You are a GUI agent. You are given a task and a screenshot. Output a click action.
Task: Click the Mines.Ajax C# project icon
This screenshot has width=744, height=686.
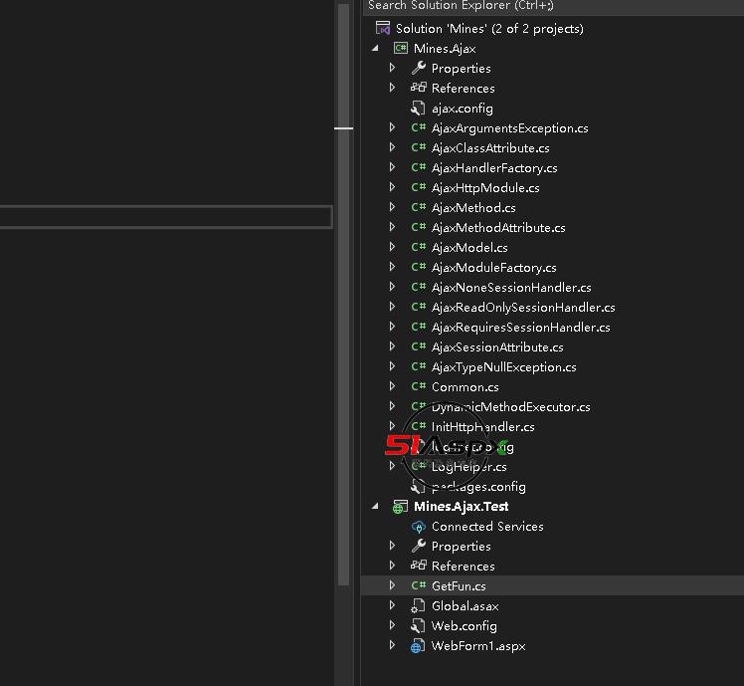point(400,48)
